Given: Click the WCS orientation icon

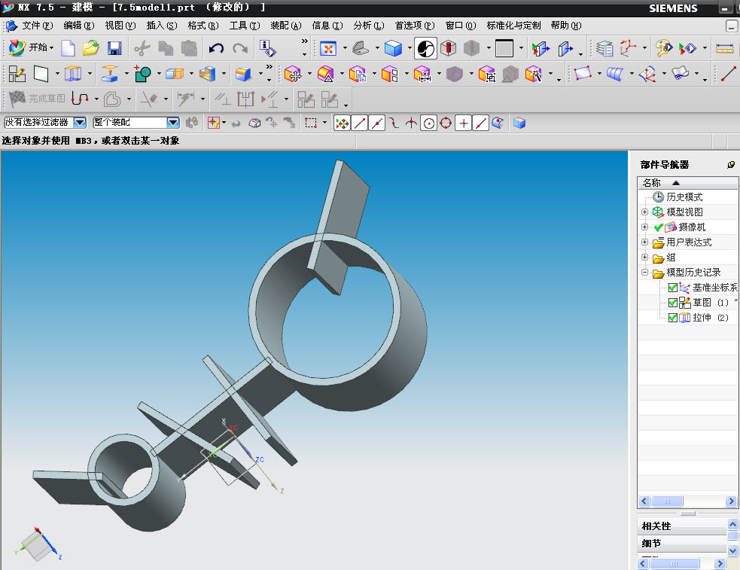Looking at the screenshot, I should [x=628, y=48].
